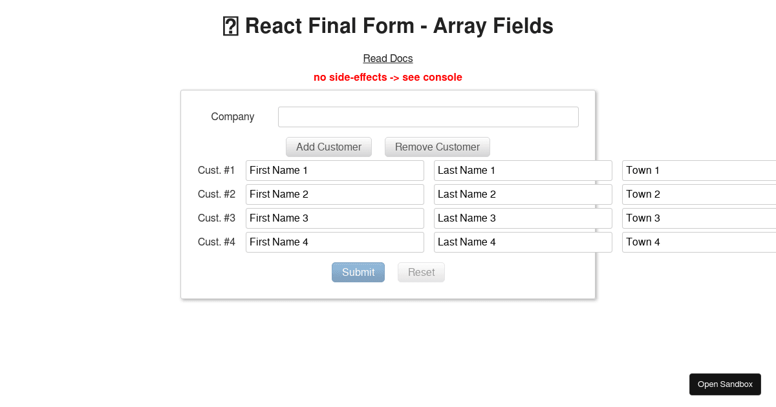Screen dimensions: 776x407
Task: Focus the Last Name 1 field
Action: click(523, 171)
